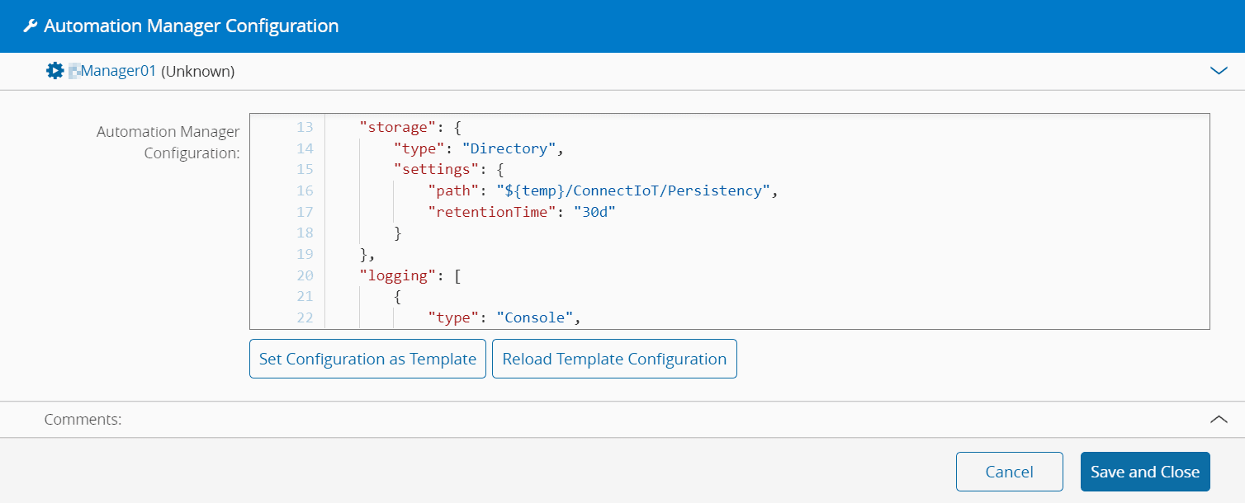Click Set Configuration as Template button
This screenshot has height=503, width=1245.
pos(367,359)
